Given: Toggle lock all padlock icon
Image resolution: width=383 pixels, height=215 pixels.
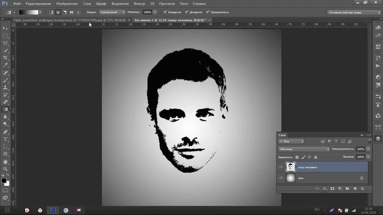Looking at the screenshot, I should (x=315, y=157).
